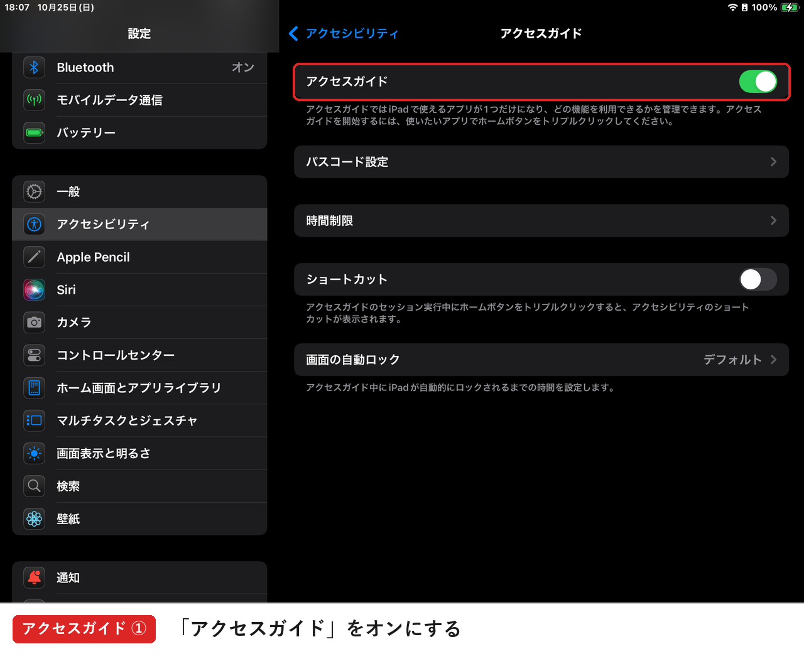The width and height of the screenshot is (804, 654).
Task: Open ホーム画面とアプリライブラリ settings
Action: (x=139, y=387)
